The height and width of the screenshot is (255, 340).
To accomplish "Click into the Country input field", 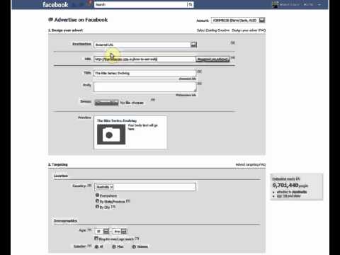I will 145,187.
